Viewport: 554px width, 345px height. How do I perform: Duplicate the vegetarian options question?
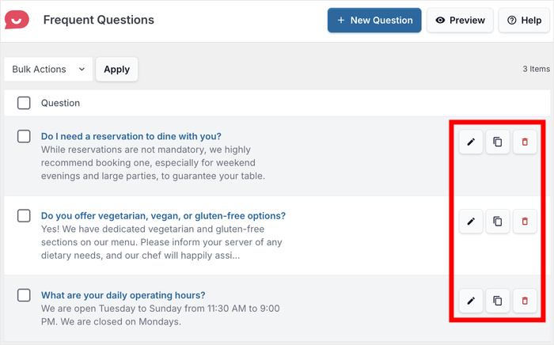pyautogui.click(x=497, y=222)
